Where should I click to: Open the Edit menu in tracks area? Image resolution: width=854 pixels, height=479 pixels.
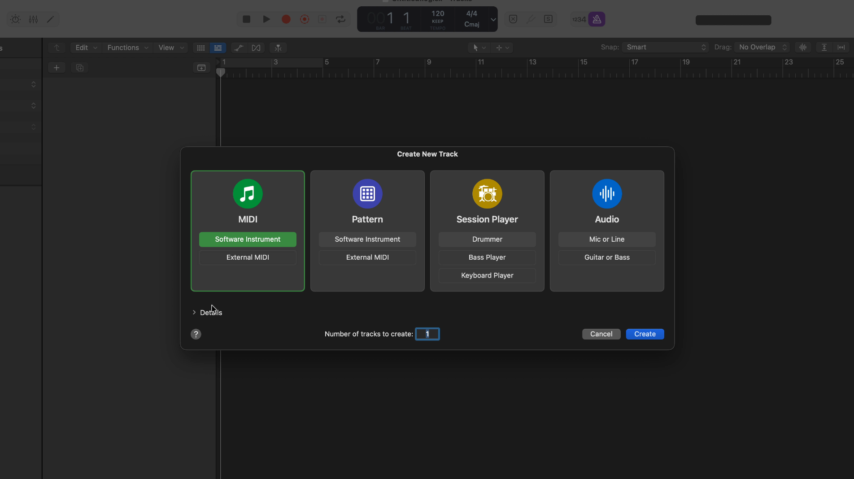[86, 48]
